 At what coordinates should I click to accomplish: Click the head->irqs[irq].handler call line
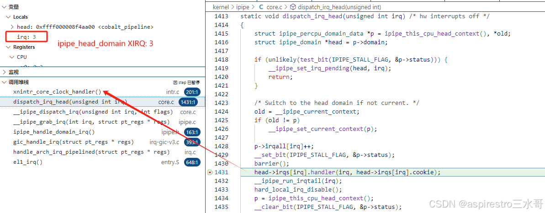(348, 172)
